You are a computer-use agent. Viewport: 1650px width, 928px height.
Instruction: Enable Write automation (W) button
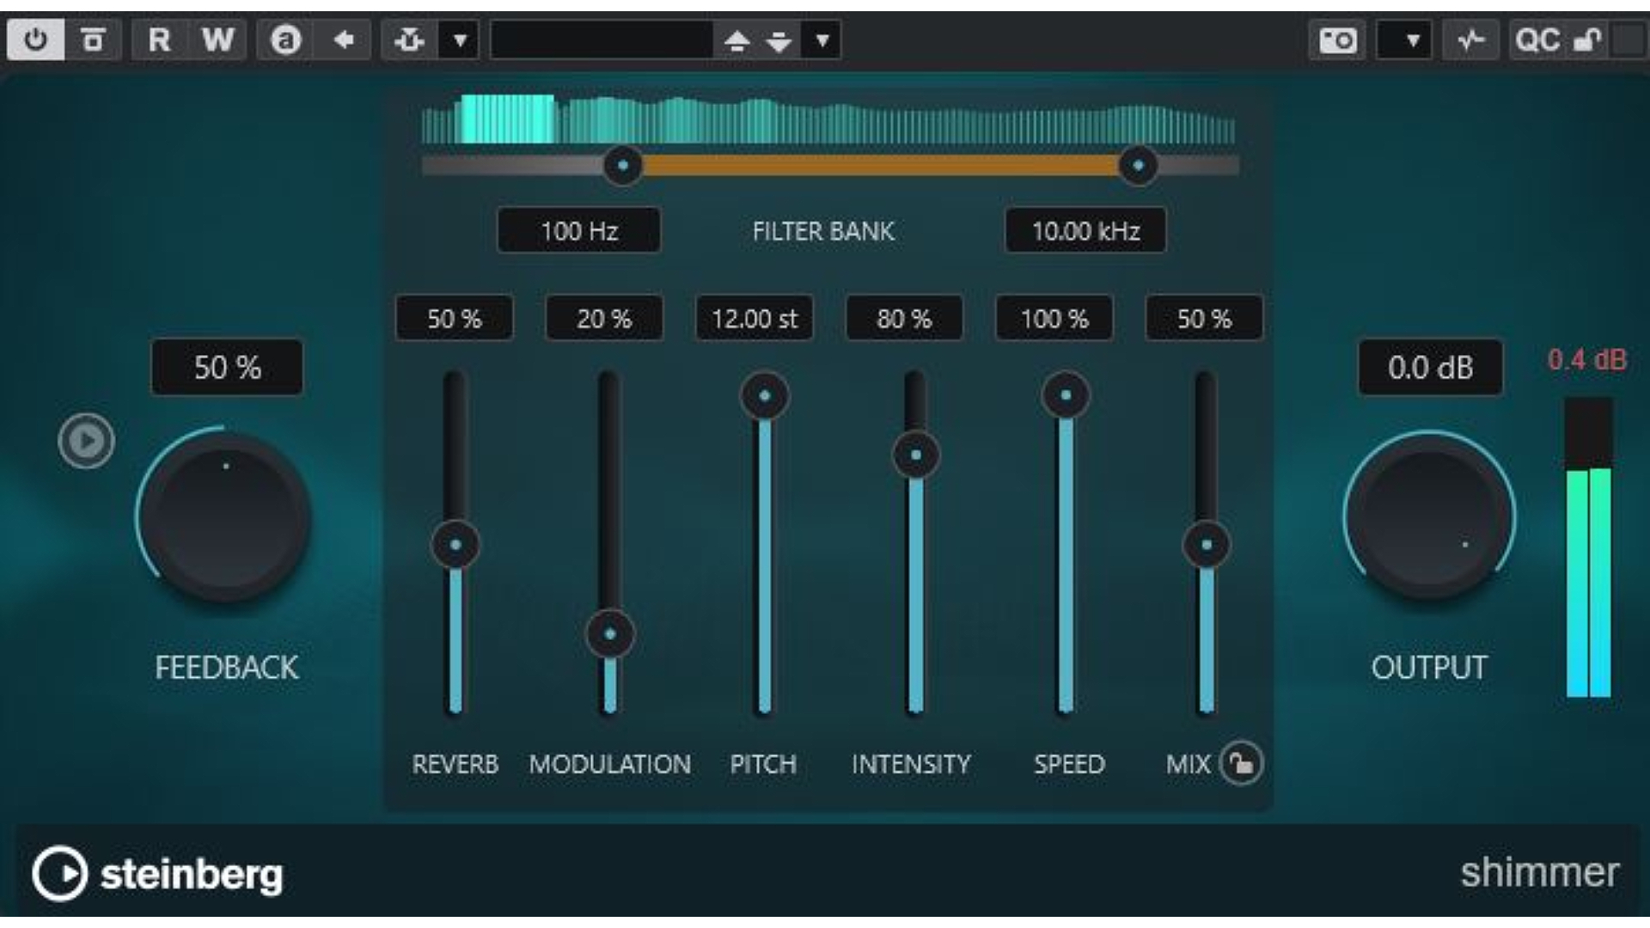click(x=217, y=40)
